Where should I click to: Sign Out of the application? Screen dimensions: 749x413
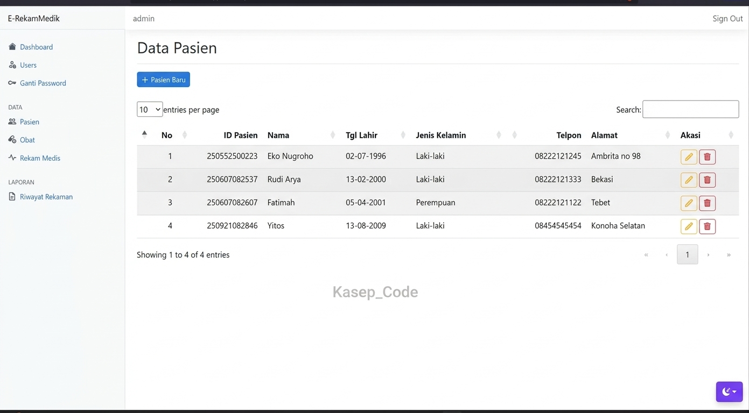727,18
